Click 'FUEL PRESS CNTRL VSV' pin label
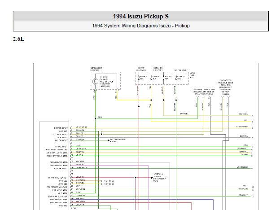Screen dimensions: 271x210 tap(57, 150)
